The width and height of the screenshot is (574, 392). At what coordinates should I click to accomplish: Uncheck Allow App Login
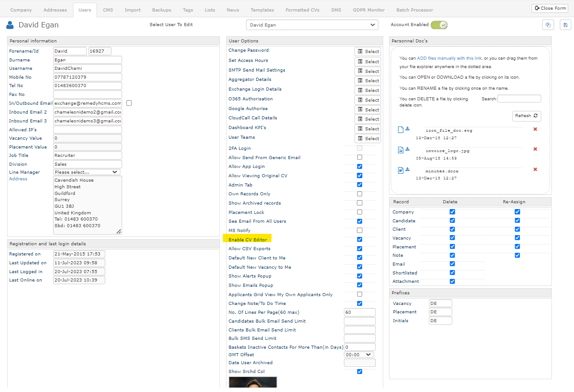point(359,167)
